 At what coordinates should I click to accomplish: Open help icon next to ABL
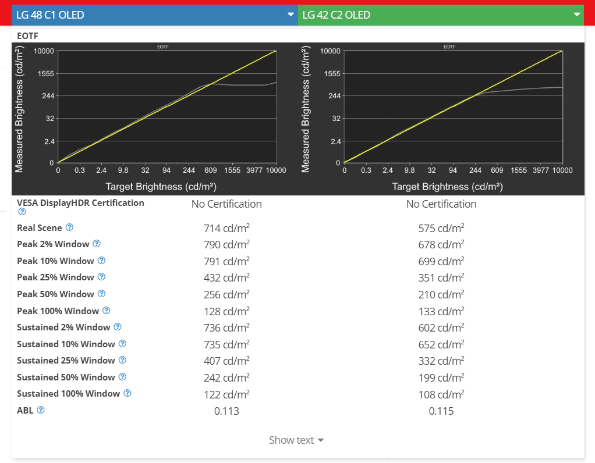pos(41,410)
